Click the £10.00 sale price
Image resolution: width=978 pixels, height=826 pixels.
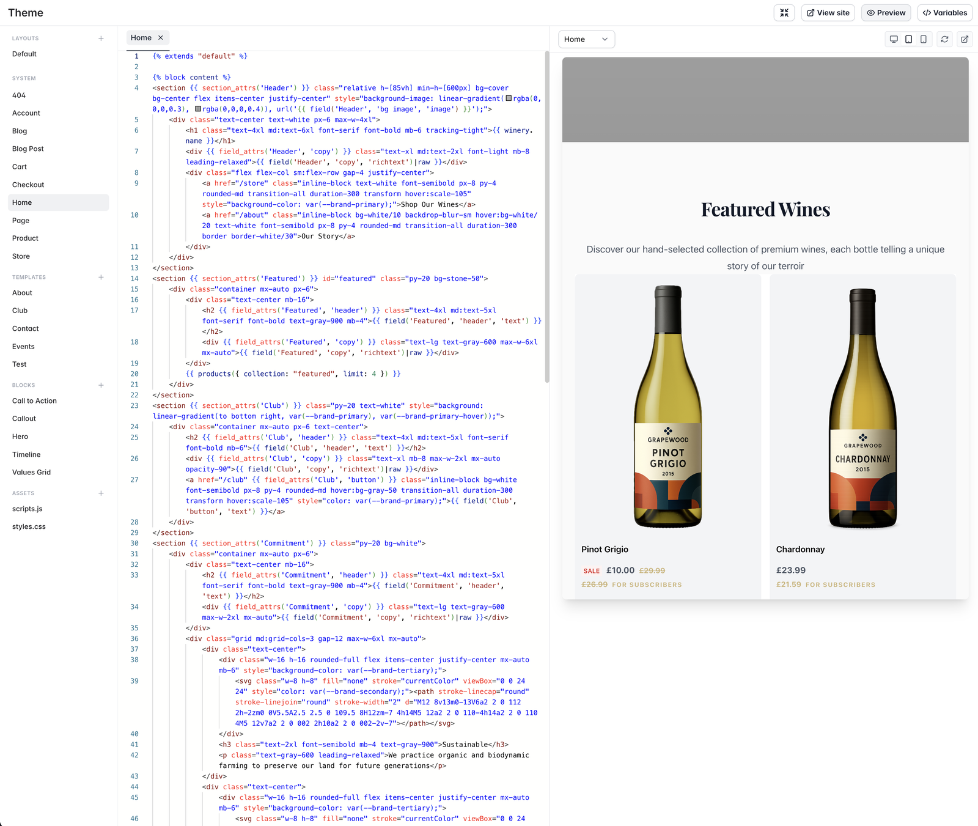pos(620,570)
